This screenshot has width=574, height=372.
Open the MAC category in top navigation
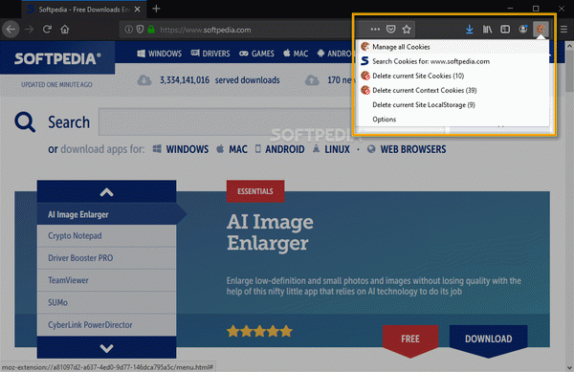pos(296,54)
